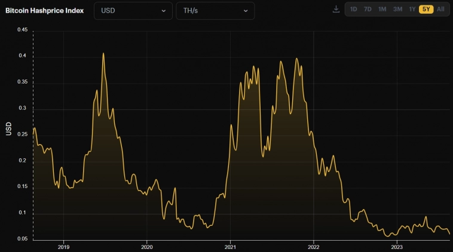Click the mid-2019 peak on the chart line
The image size is (453, 252).
[103, 54]
